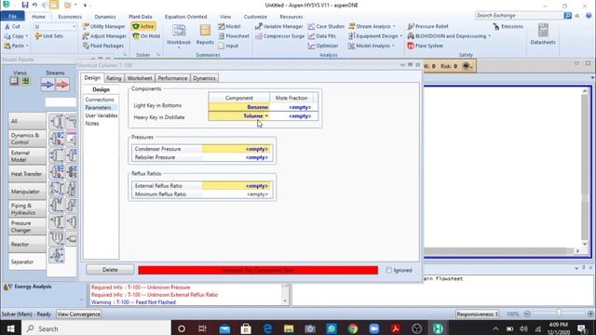
Task: Open the File menu
Action: (x=12, y=17)
